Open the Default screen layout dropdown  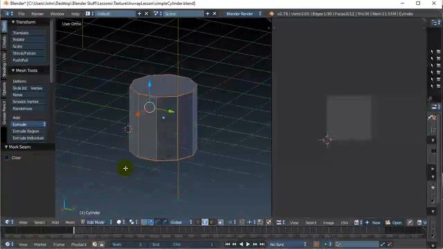[89, 14]
